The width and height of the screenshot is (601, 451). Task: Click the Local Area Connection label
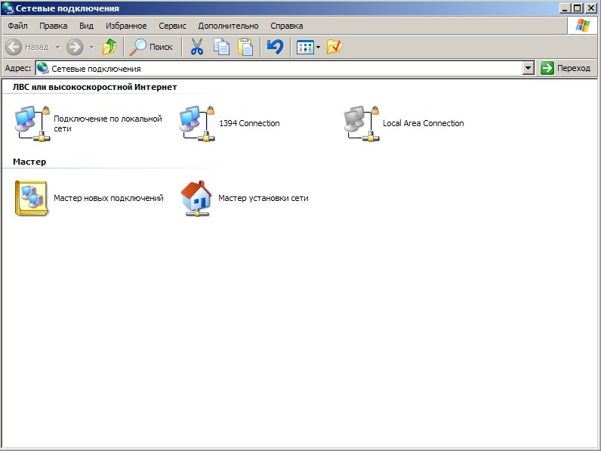pos(423,123)
